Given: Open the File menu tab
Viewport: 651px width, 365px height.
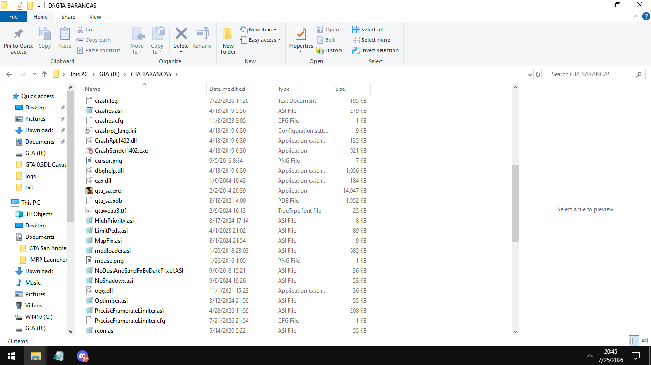Looking at the screenshot, I should click(x=13, y=17).
